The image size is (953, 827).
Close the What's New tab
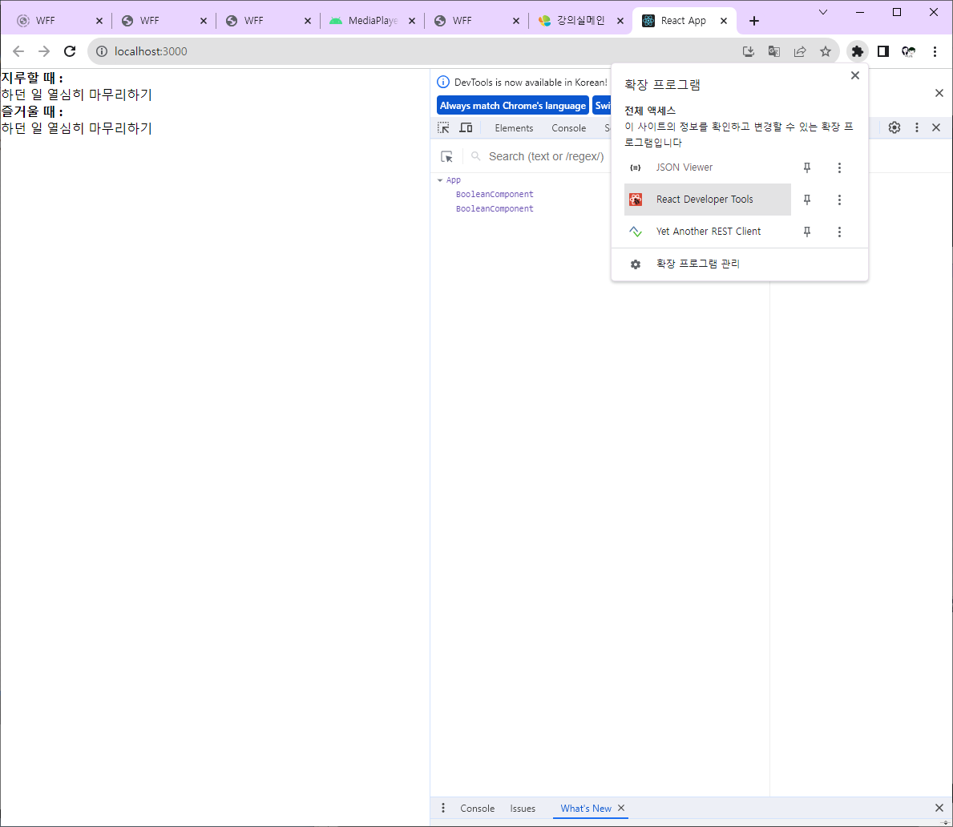click(621, 808)
